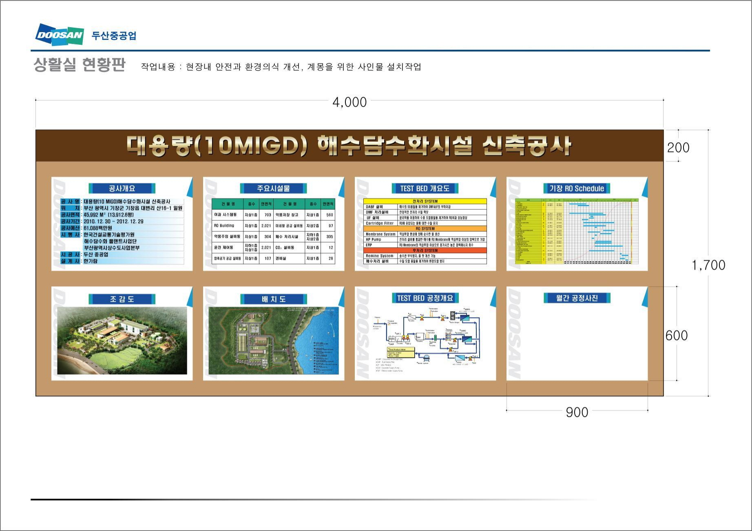This screenshot has height=531, width=752.
Task: Click the TEST BED 공정개요 header label
Action: 425,298
